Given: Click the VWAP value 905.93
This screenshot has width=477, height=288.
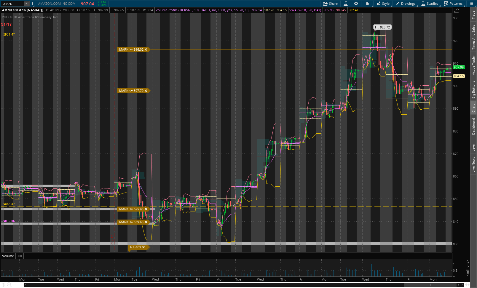Looking at the screenshot, I should coord(328,10).
